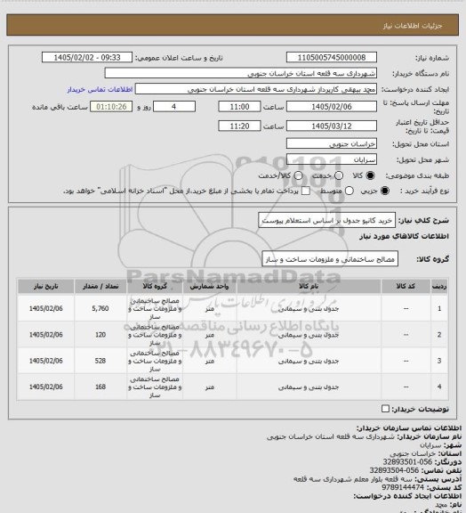Open اطلاعات تماس خریدار link
466x513 pixels.
pyautogui.click(x=100, y=89)
